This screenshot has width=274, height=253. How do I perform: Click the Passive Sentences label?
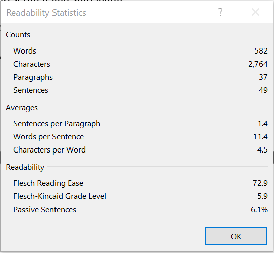point(45,210)
